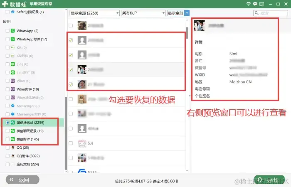Check the 微信附件 (145) checkbox
The image size is (291, 187).
(7, 139)
